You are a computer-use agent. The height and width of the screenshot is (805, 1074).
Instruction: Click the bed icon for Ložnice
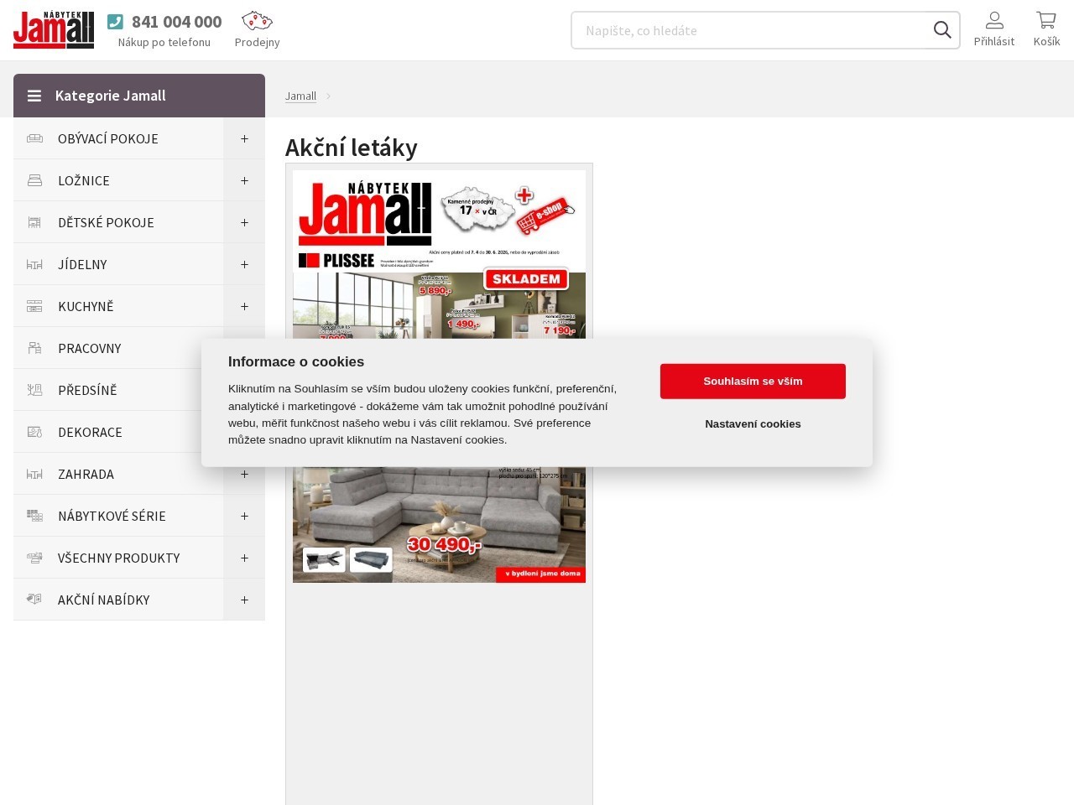34,180
